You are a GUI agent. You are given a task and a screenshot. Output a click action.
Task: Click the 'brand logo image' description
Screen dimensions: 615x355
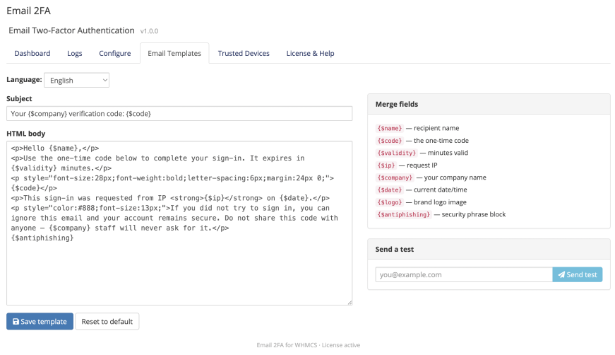(440, 202)
